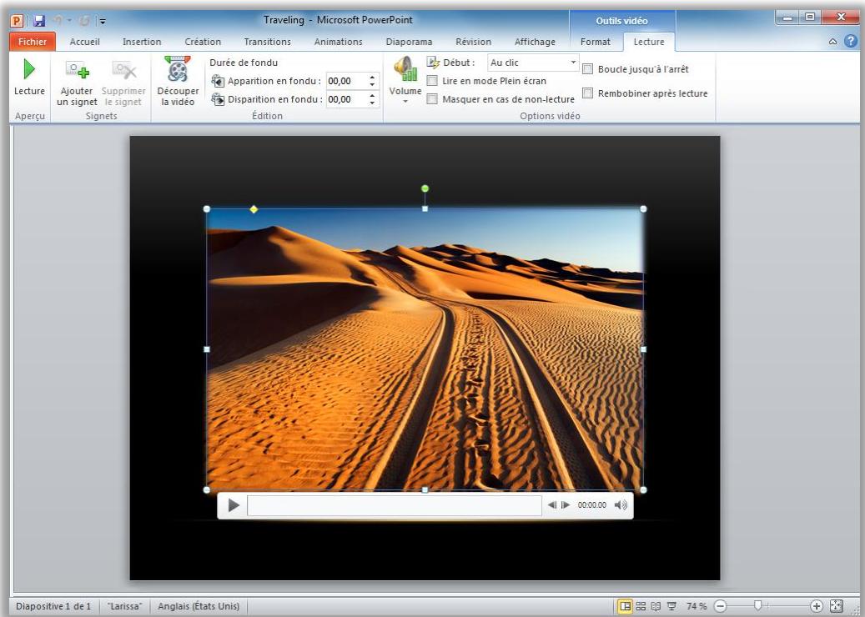The image size is (865, 617).
Task: Switch to reading view icon
Action: pyautogui.click(x=656, y=606)
